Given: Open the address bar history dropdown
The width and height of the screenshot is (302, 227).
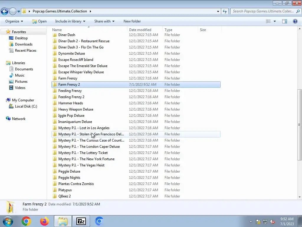Looking at the screenshot, I should click(x=218, y=11).
